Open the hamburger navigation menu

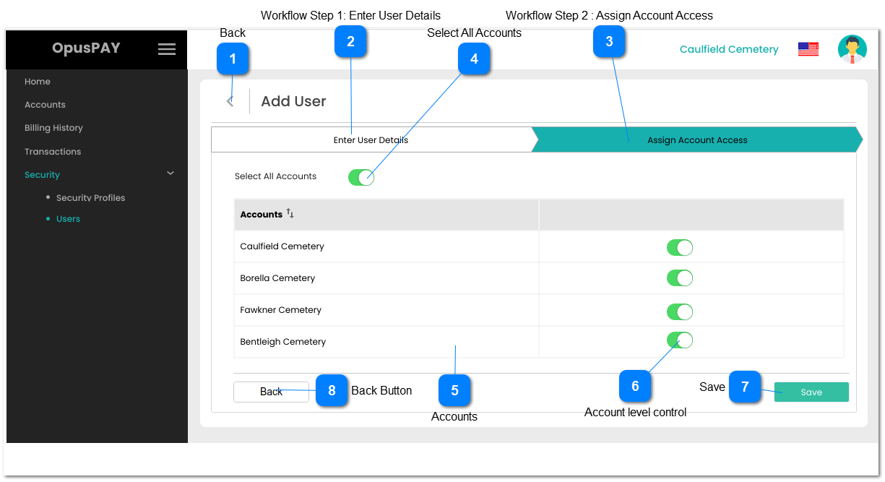coord(167,49)
